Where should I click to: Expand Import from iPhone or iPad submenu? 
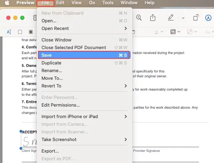84,116
